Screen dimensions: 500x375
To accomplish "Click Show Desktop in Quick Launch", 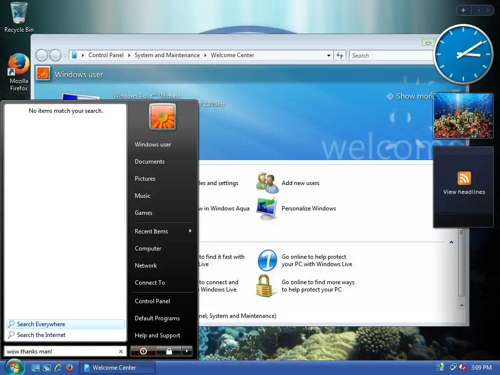I will pyautogui.click(x=35, y=368).
